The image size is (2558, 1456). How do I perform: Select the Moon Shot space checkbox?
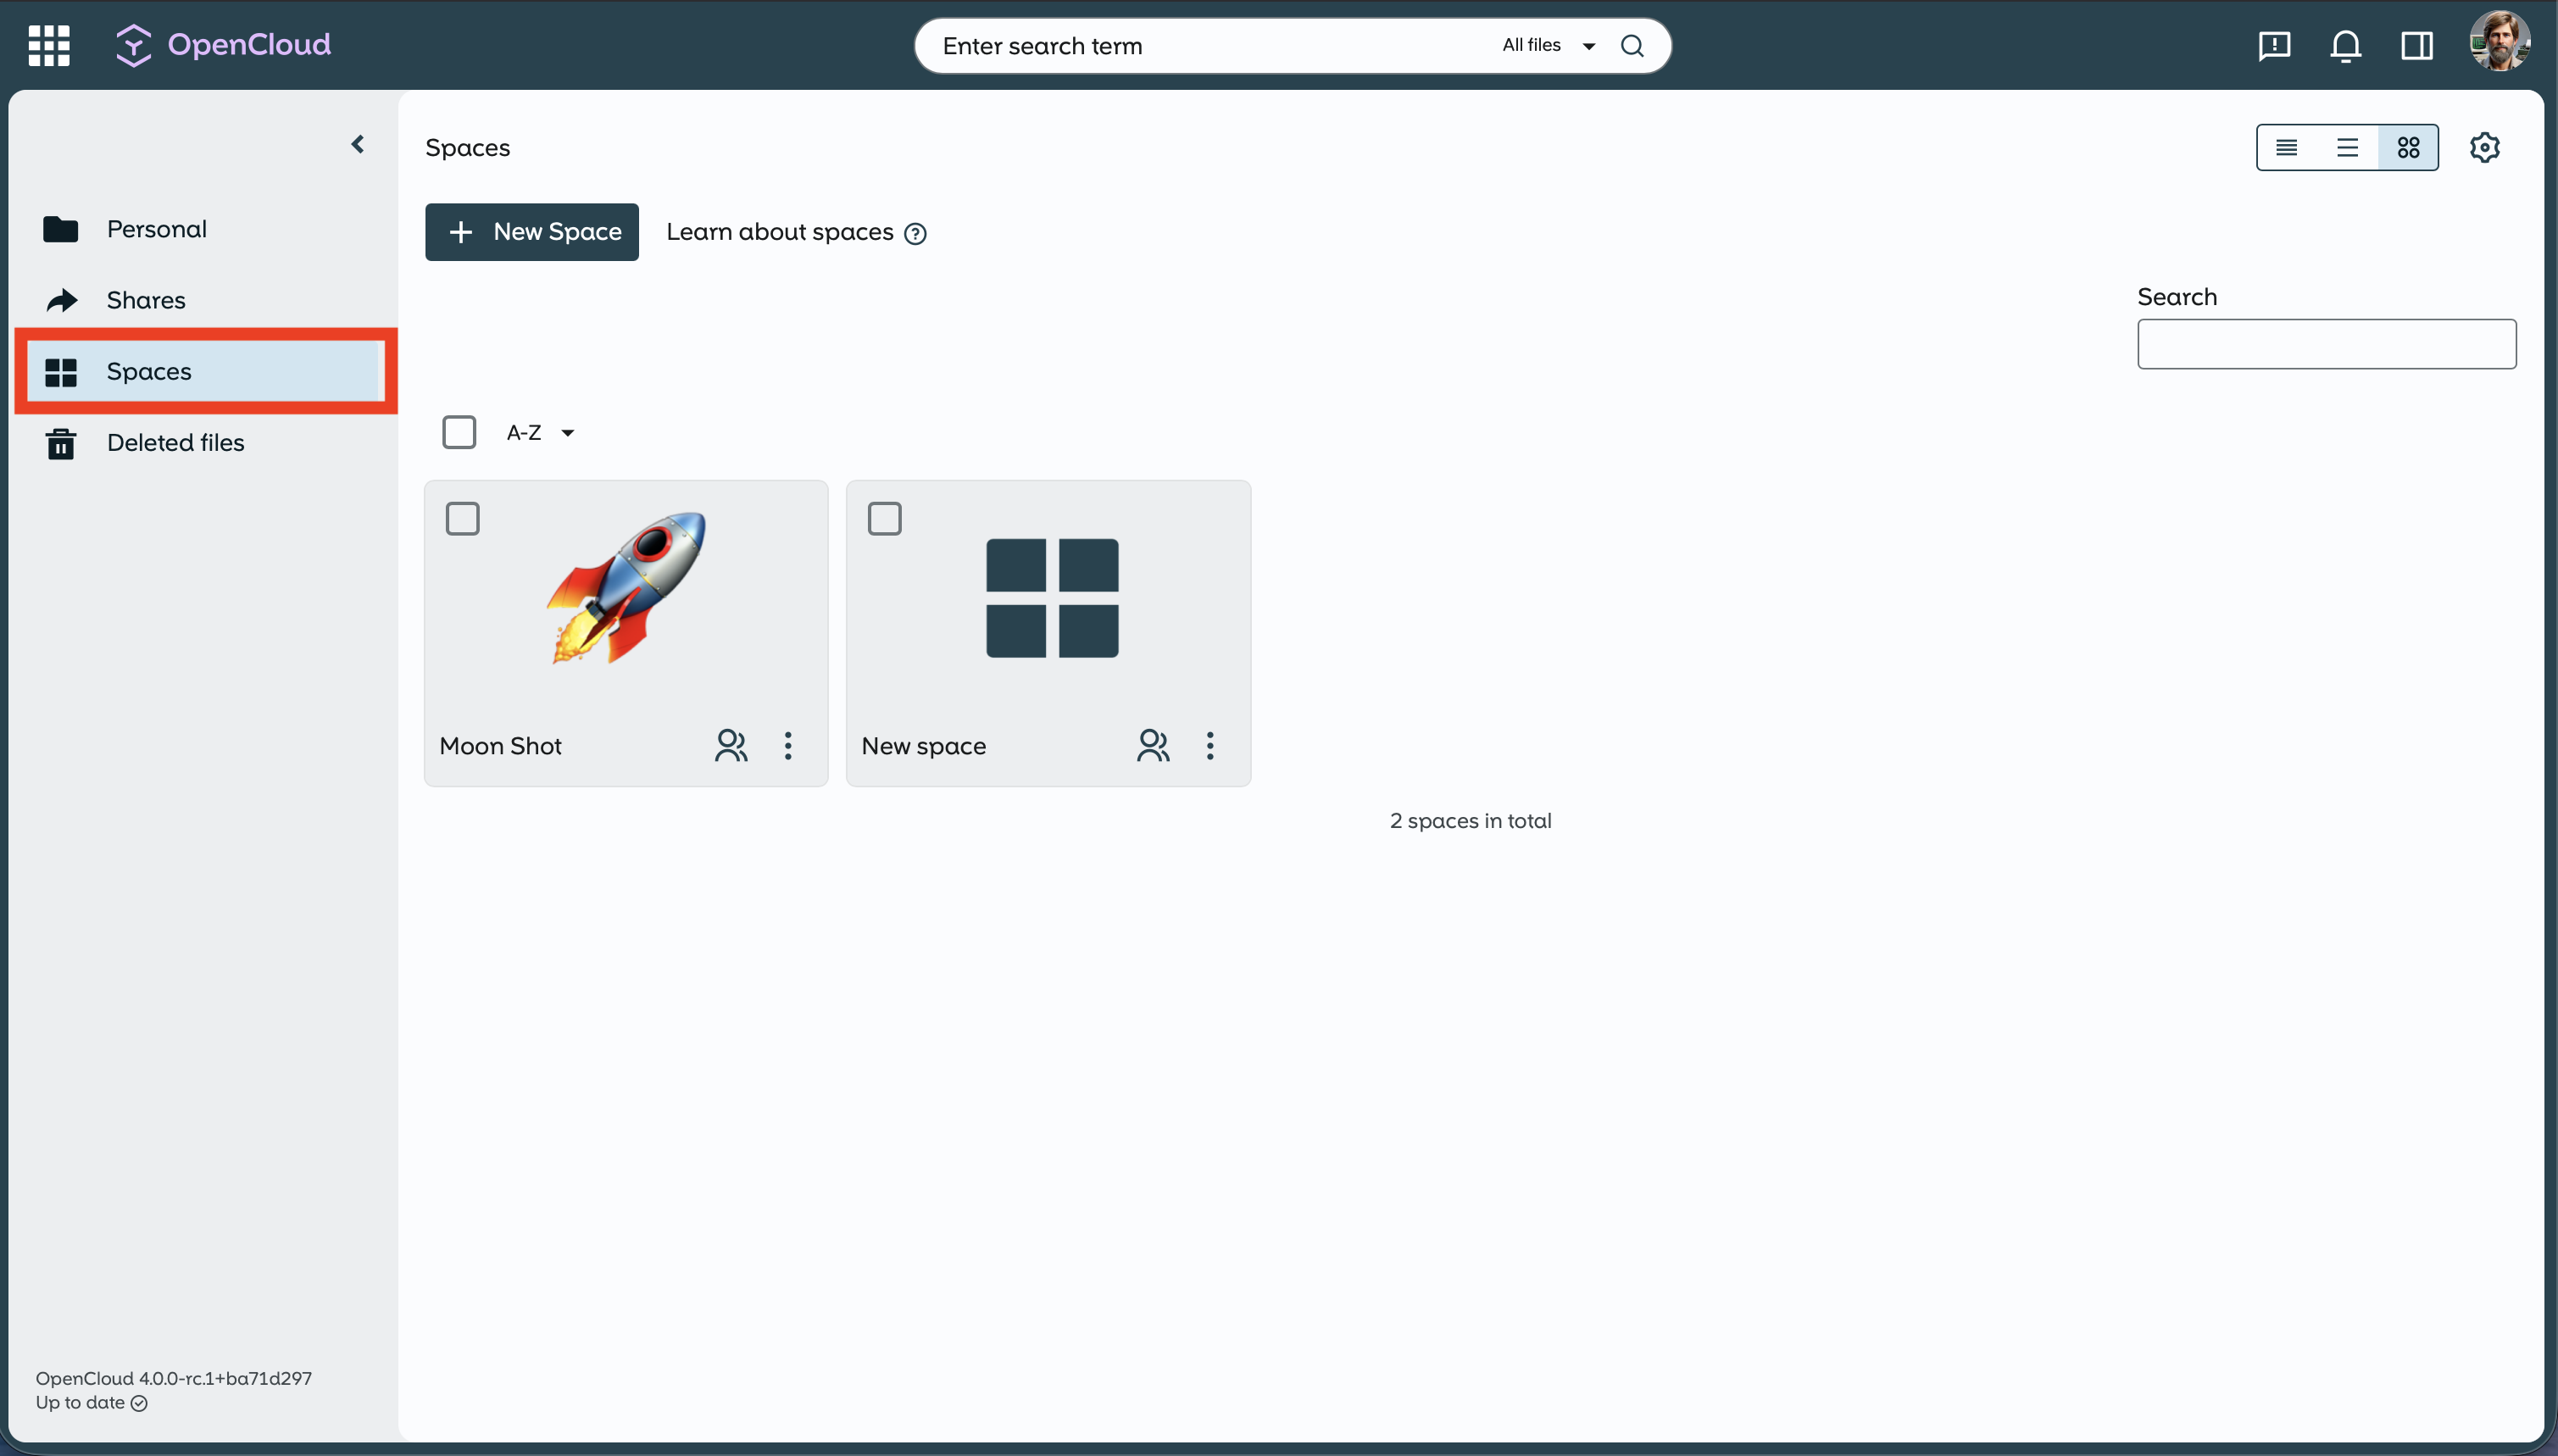point(463,518)
